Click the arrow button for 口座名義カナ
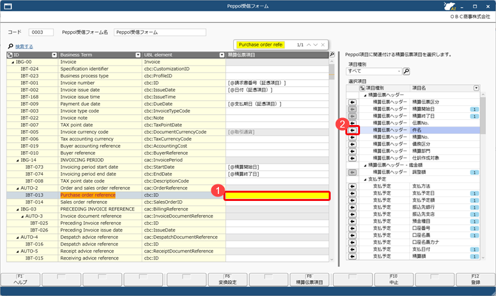The image size is (496, 296). click(x=352, y=242)
